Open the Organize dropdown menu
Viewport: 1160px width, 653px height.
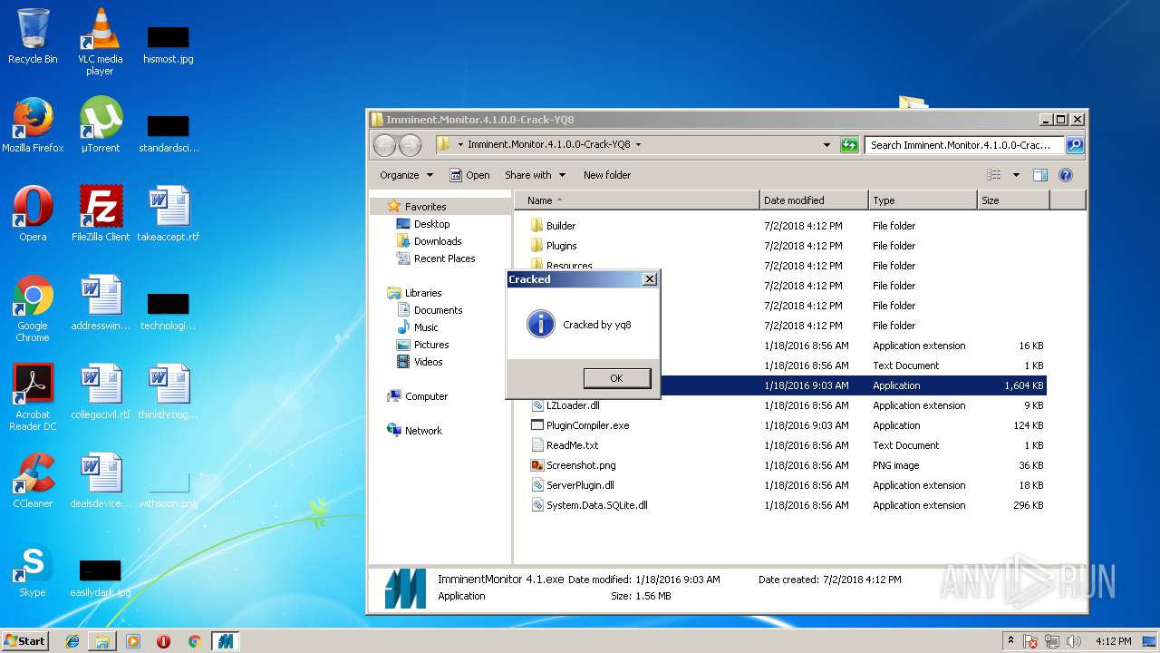point(406,175)
